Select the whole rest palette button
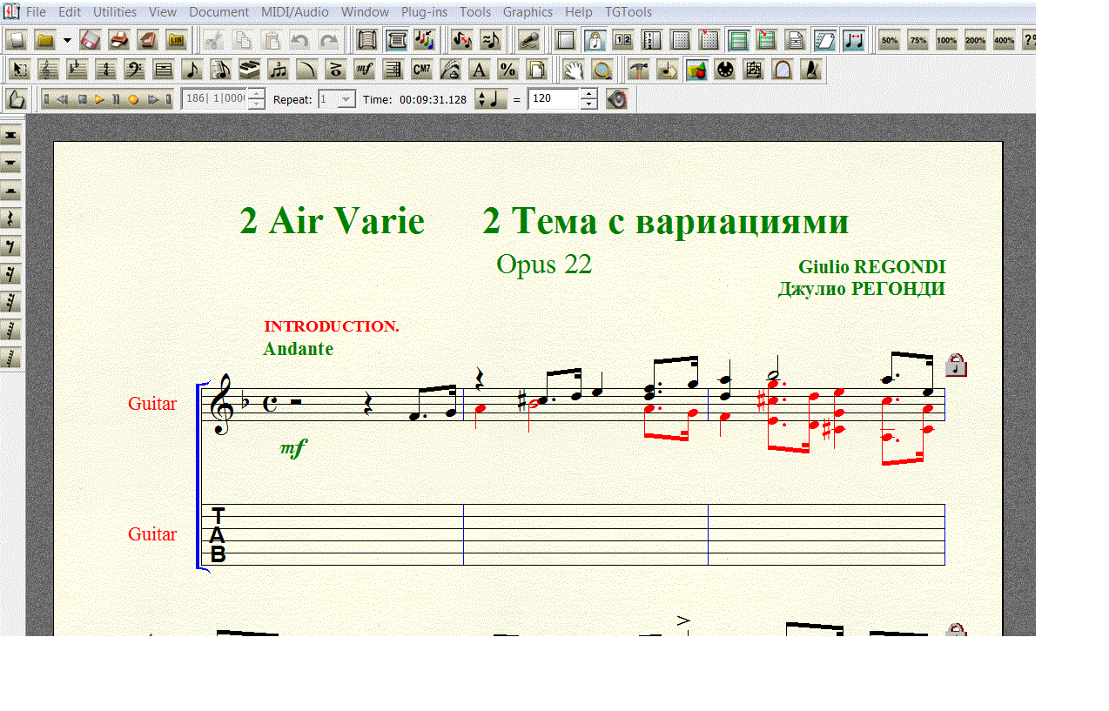 point(12,163)
